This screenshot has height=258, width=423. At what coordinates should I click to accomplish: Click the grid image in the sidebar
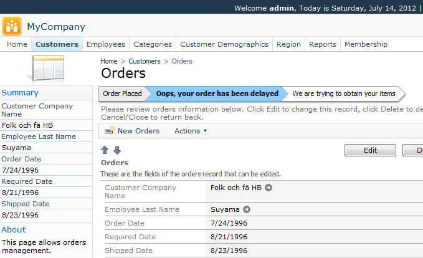(x=47, y=69)
